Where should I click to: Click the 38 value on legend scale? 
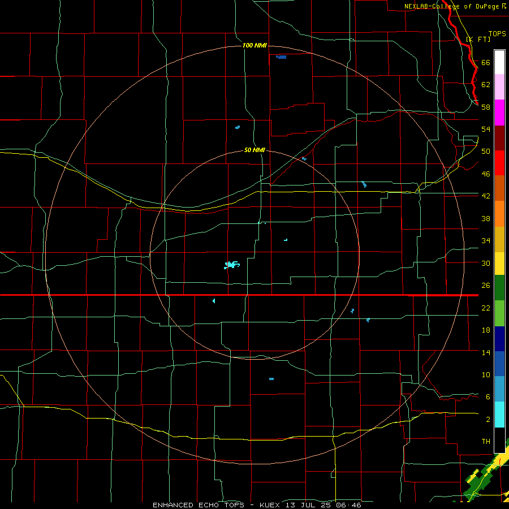[486, 218]
